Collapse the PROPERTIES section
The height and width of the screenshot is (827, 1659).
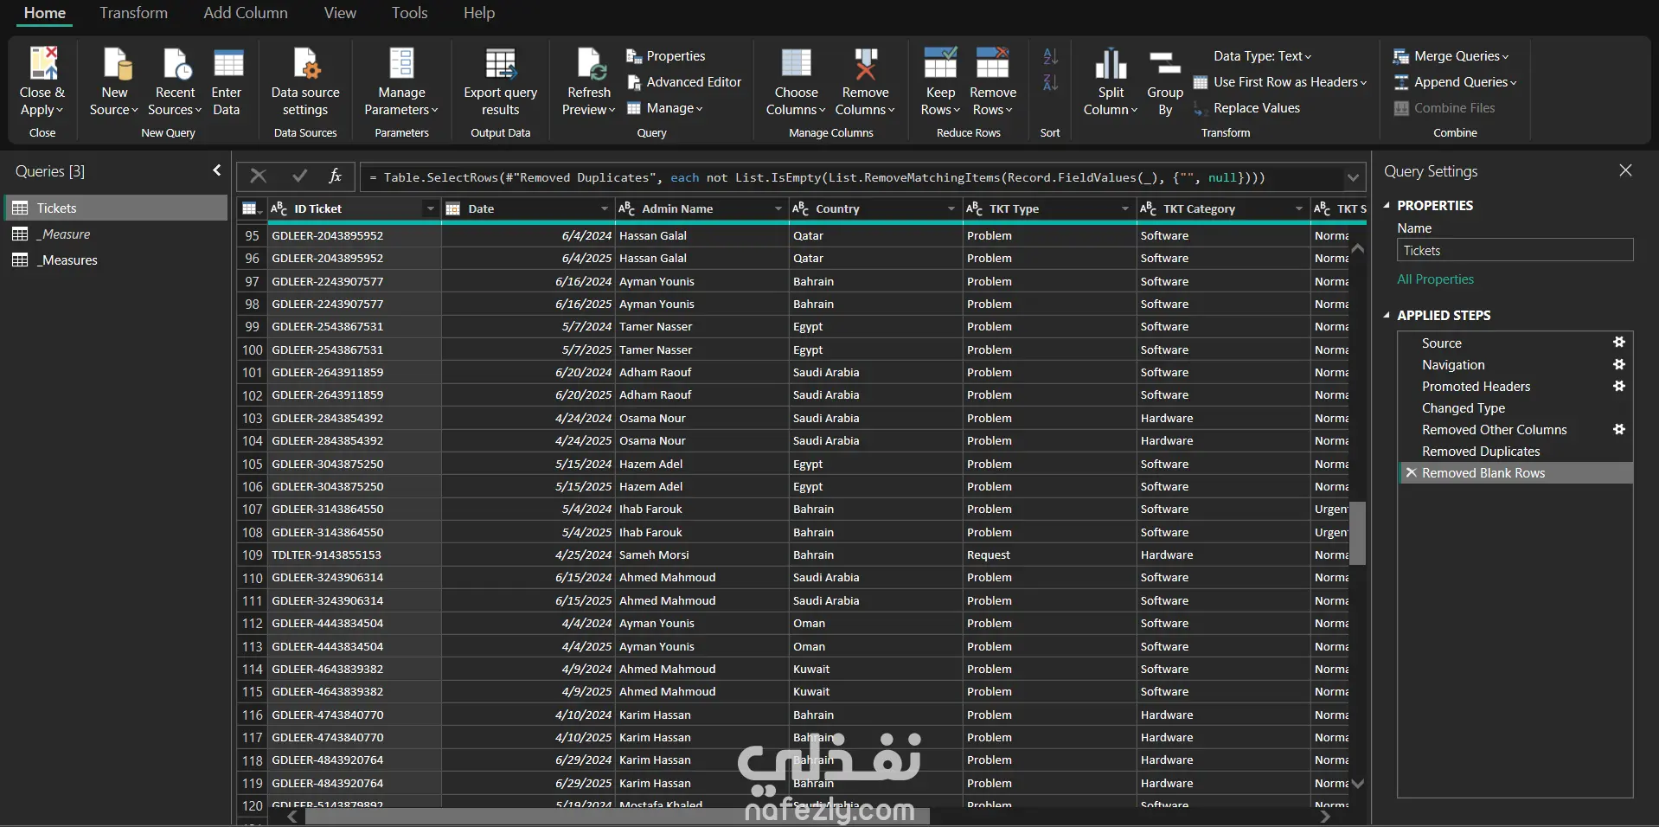(x=1387, y=205)
